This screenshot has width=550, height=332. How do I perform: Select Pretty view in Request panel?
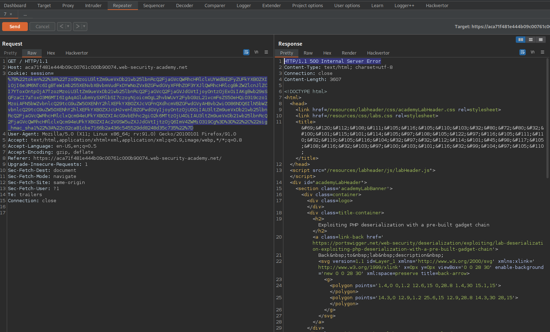point(10,53)
